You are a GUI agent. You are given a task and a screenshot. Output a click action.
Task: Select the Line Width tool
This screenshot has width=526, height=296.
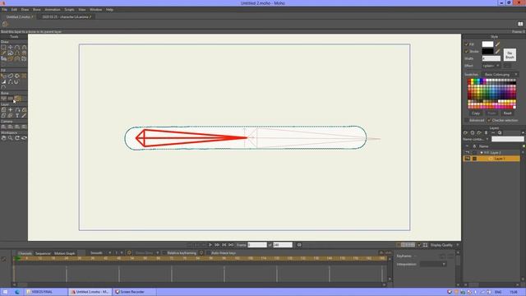point(3,81)
